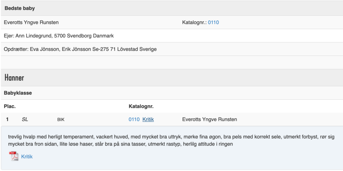Click the breeder line Eva Jönsson
This screenshot has width=343, height=171.
(x=80, y=49)
